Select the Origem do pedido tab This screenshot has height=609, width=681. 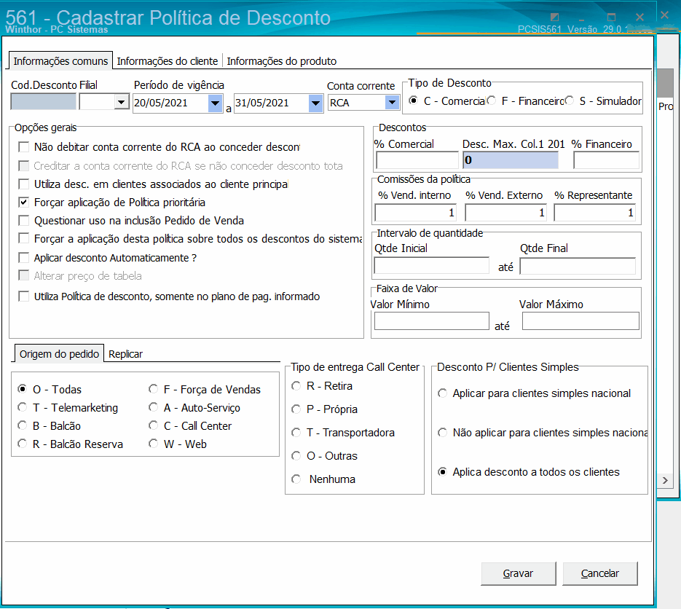(60, 353)
